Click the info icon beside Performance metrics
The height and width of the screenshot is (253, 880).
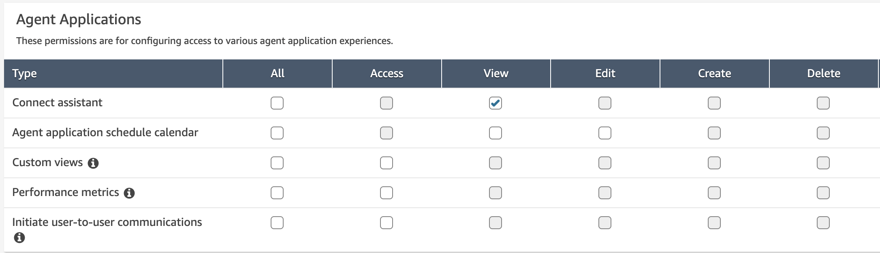(x=129, y=193)
